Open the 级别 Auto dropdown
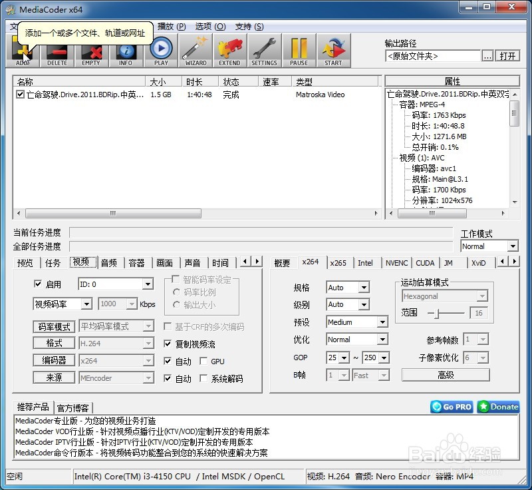The height and width of the screenshot is (490, 532). click(x=364, y=305)
